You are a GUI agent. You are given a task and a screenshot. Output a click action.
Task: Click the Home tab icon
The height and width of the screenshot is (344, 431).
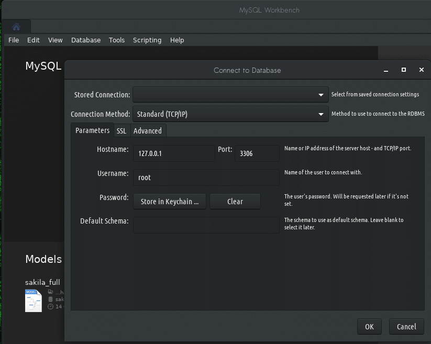click(x=16, y=26)
